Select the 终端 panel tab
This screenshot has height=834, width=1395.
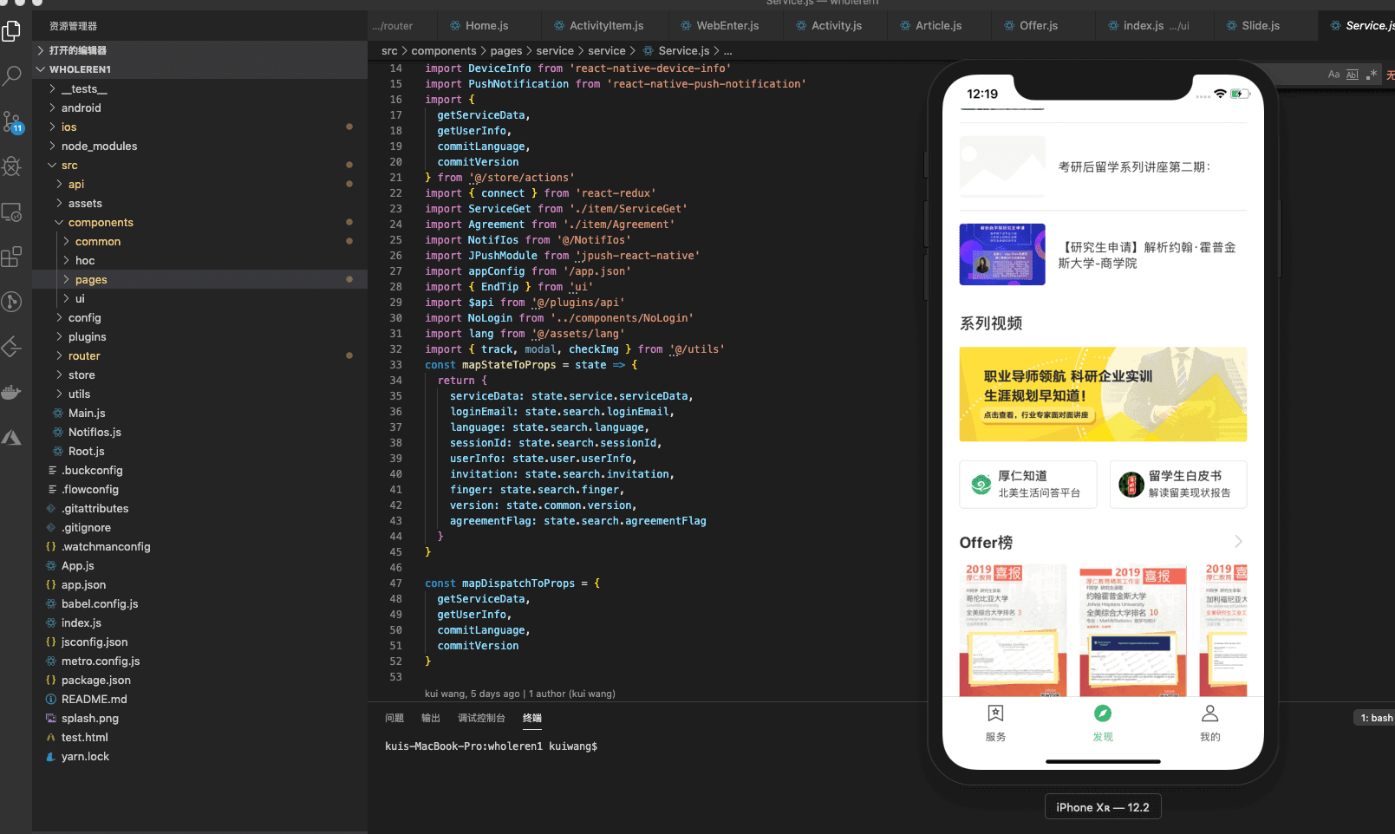point(532,718)
